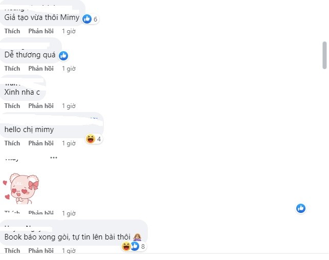
Task: Open reaction count 8 on "Book báo" comment
Action: click(143, 246)
